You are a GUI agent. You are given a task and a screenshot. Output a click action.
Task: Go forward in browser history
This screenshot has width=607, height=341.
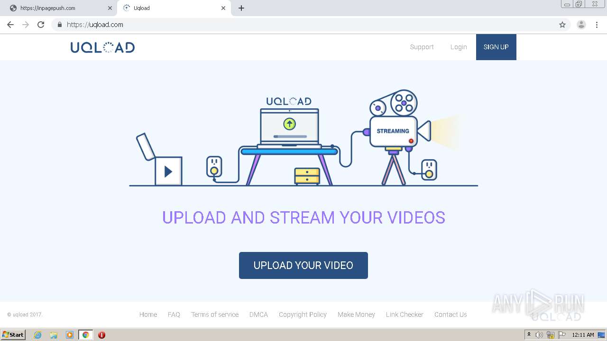(26, 25)
